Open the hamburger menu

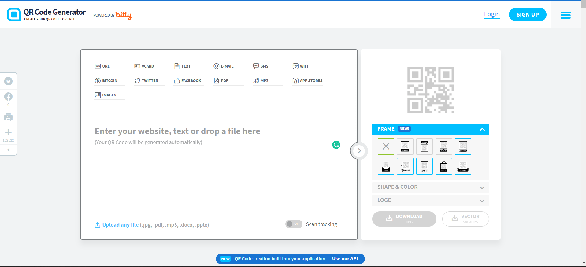(x=566, y=15)
